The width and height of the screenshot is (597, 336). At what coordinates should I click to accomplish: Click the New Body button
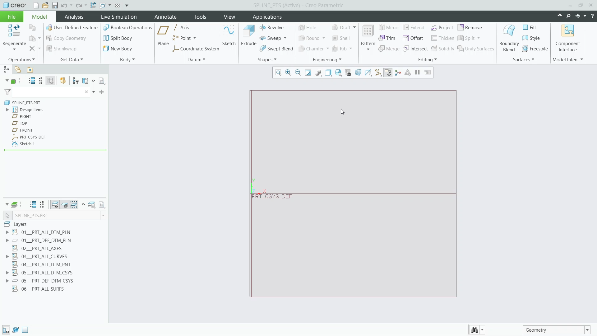pyautogui.click(x=117, y=49)
